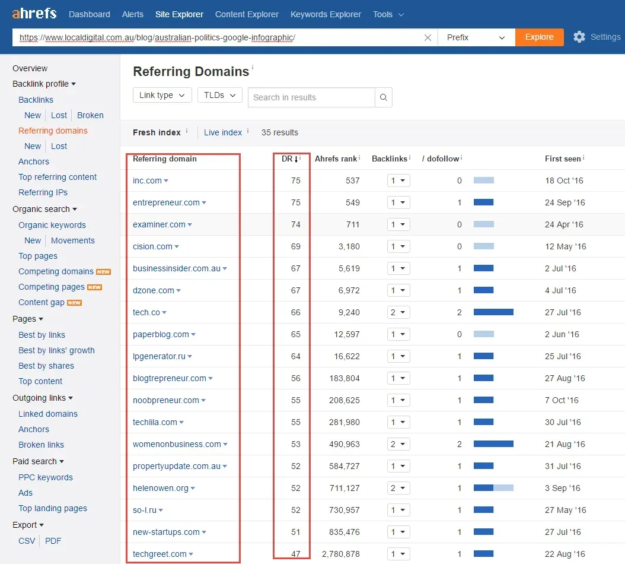This screenshot has height=564, width=625.
Task: Open Content Explorer in top navigation
Action: pos(247,14)
